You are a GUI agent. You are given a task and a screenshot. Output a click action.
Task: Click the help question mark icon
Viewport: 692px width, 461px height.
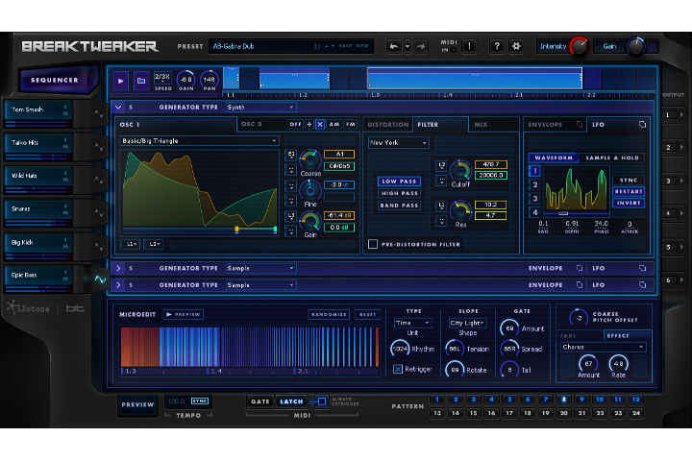(x=496, y=46)
